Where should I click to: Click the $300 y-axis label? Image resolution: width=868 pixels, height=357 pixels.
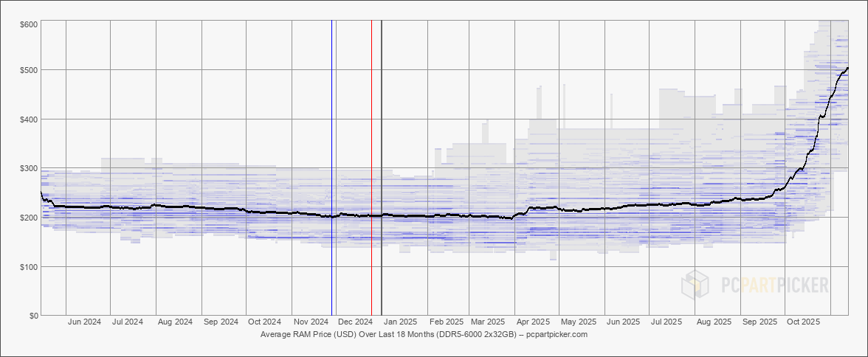point(30,168)
